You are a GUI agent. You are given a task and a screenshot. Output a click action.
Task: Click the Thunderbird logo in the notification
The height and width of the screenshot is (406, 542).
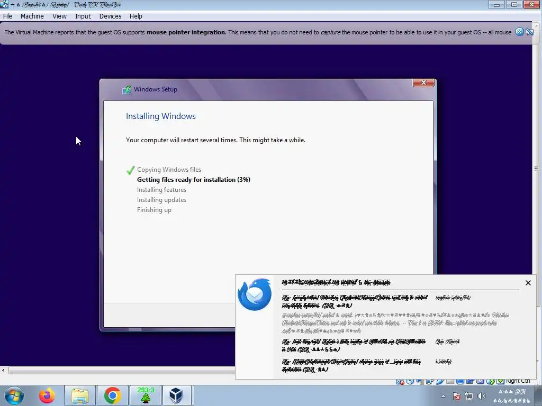[255, 294]
